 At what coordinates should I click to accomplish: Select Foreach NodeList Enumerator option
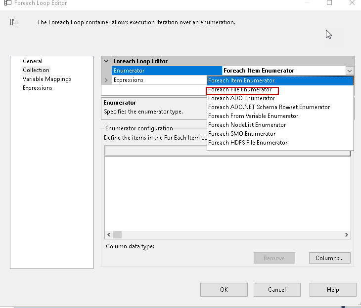click(247, 125)
